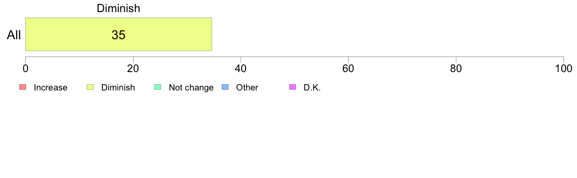Select the Increase legend label
The height and width of the screenshot is (178, 577).
tap(51, 88)
